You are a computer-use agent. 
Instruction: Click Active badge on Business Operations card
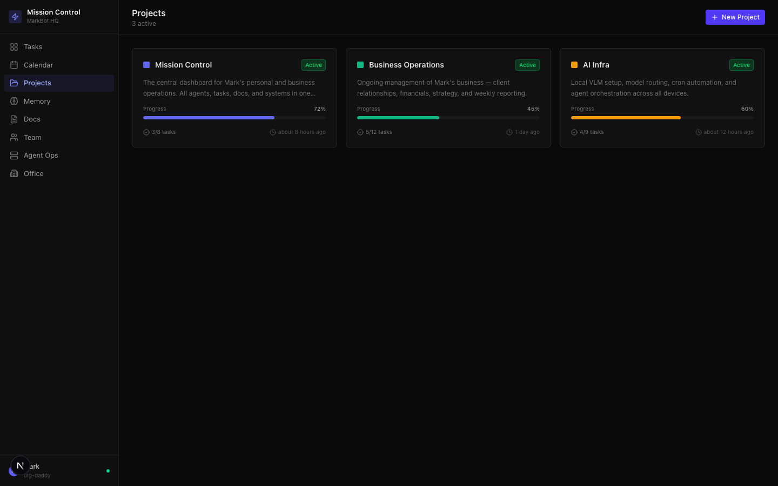point(527,65)
